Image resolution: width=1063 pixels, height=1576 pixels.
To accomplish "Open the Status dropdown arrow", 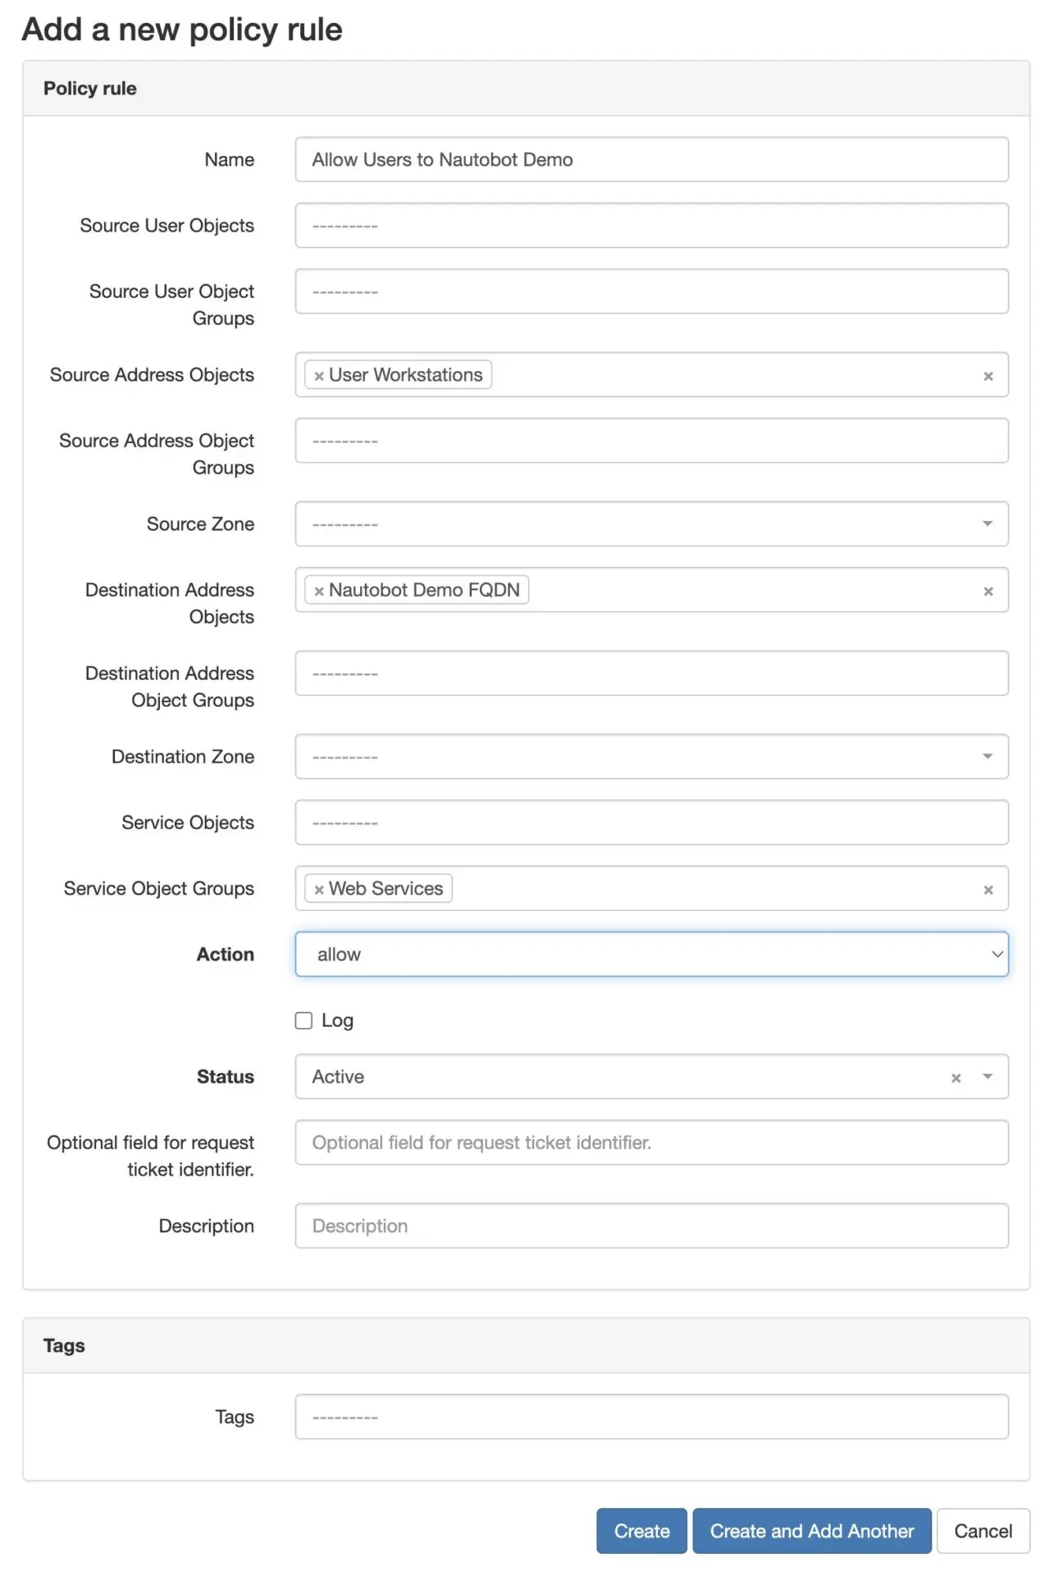I will (x=988, y=1076).
